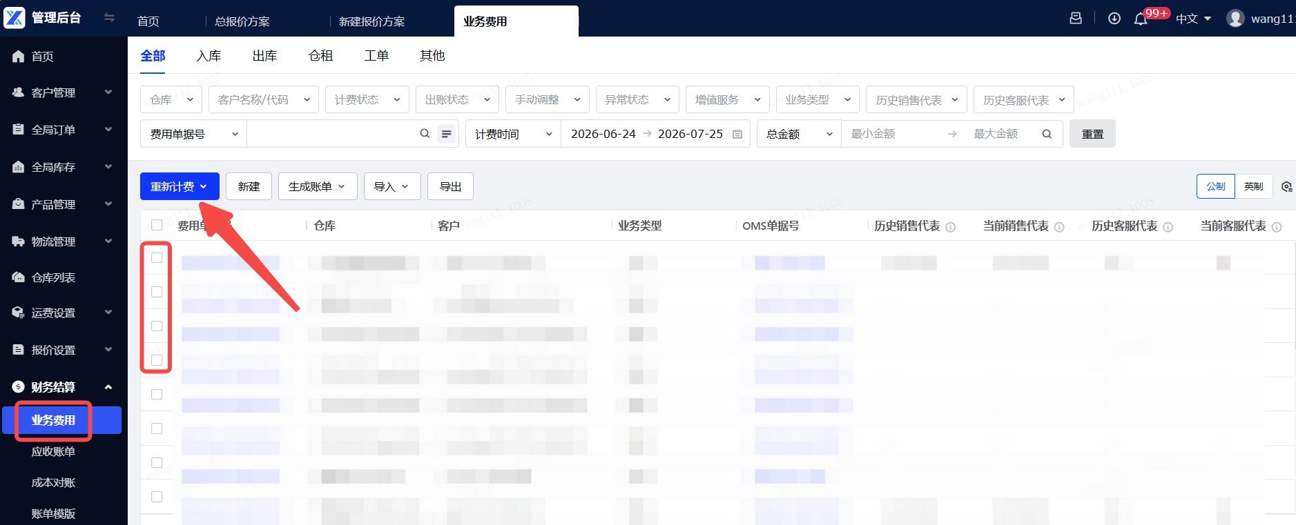Screen dimensions: 1296x525
Task: Check the fifth table row checkbox
Action: [x=157, y=394]
